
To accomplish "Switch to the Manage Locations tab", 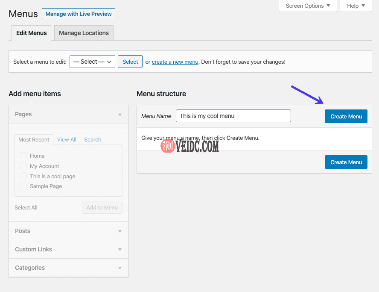I will point(84,33).
